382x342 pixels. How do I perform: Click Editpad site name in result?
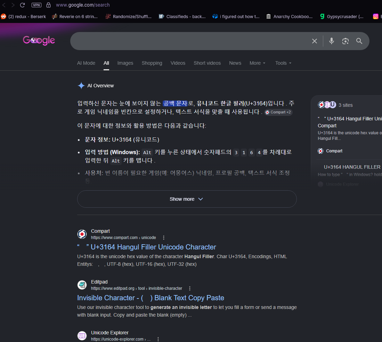tap(99, 282)
